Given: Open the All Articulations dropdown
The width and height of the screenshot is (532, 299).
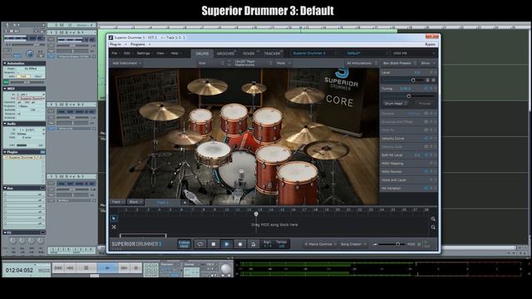Looking at the screenshot, I should (362, 63).
